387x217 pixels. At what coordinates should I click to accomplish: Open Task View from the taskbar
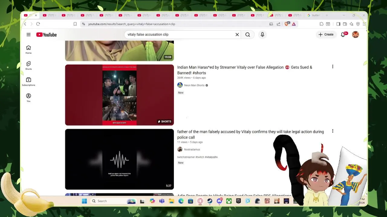[x=142, y=201]
